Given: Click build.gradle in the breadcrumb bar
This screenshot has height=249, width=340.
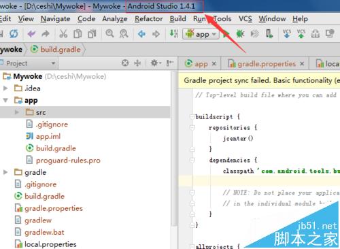Looking at the screenshot, I should (56, 50).
